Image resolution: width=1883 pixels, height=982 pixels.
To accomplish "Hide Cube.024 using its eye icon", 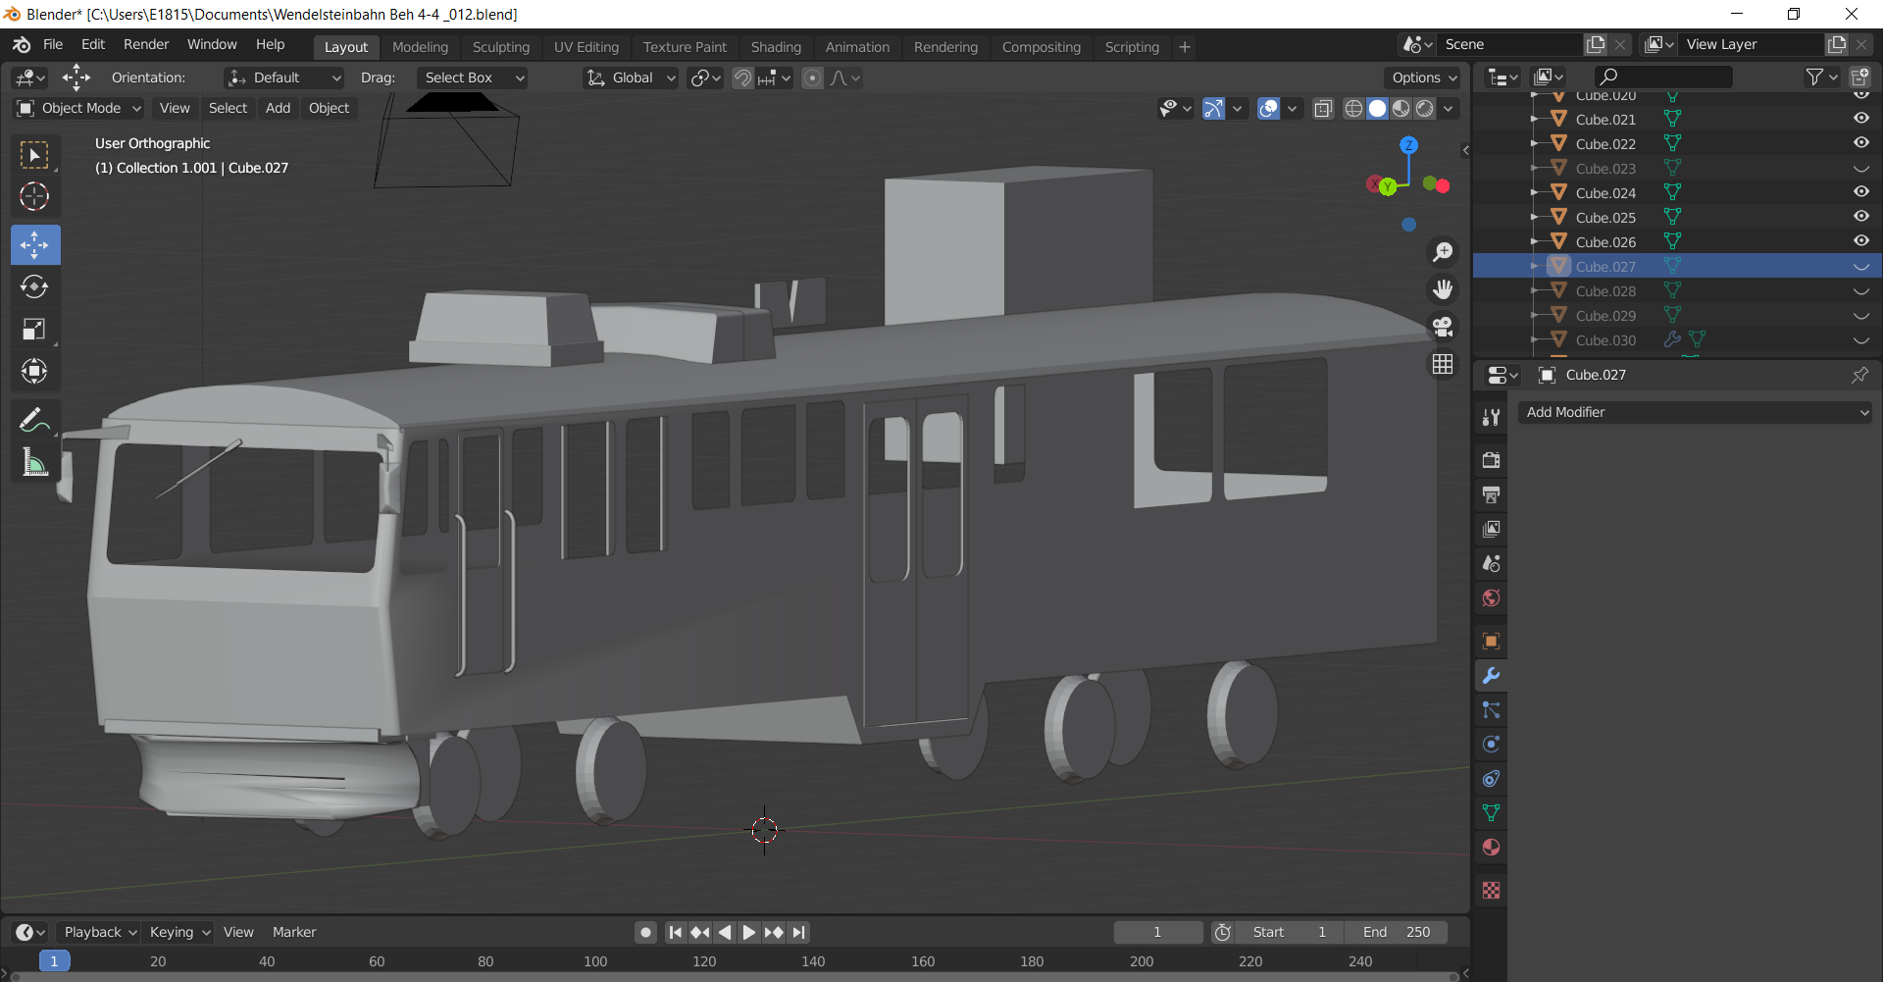I will tap(1860, 192).
